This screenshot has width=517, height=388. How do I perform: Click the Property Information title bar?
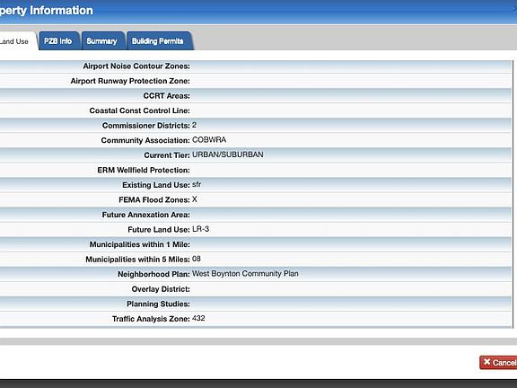click(258, 12)
